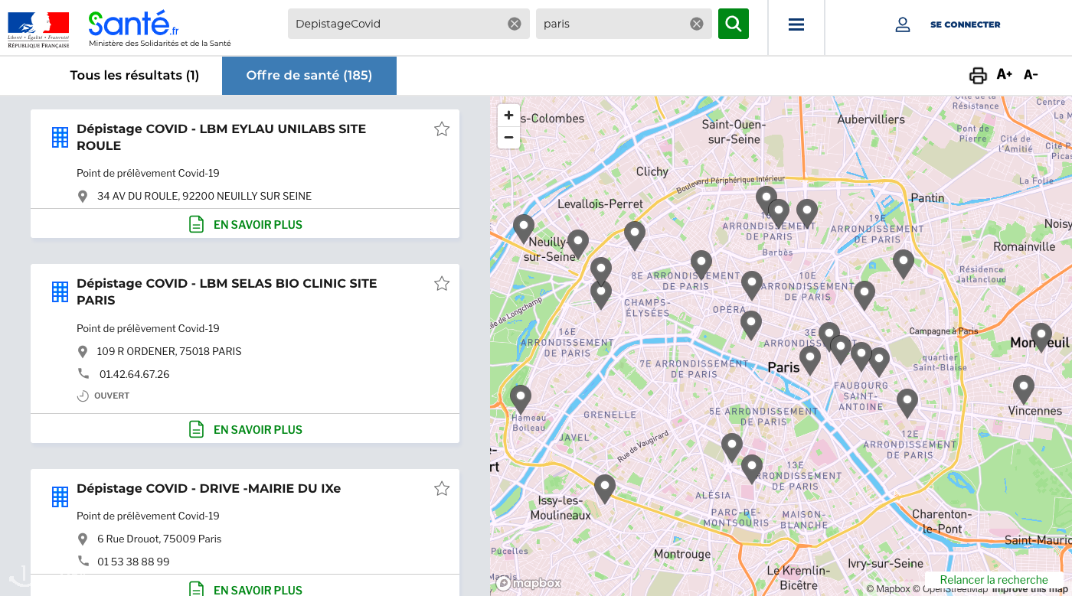Click building icon of DRIVE -MAIRIE DU IXe card
The height and width of the screenshot is (596, 1072).
(x=60, y=497)
